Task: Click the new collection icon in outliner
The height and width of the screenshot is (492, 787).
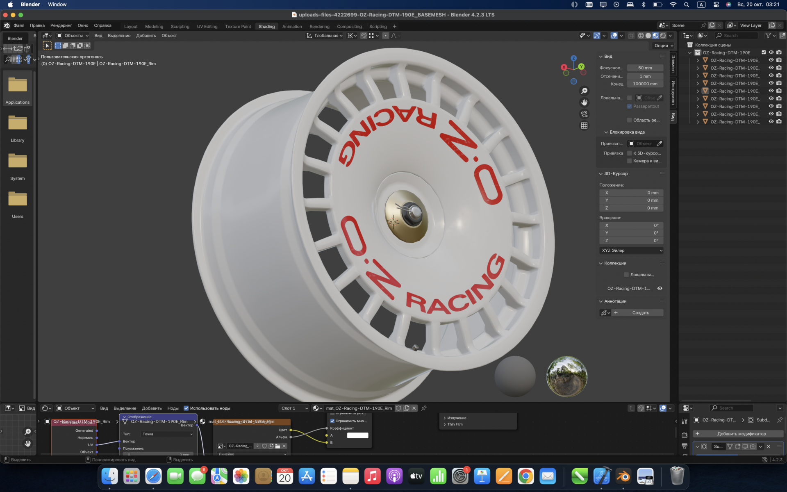Action: tap(782, 36)
